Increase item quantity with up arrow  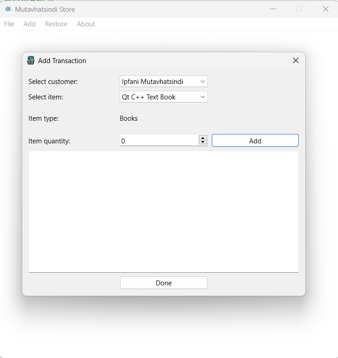[203, 138]
